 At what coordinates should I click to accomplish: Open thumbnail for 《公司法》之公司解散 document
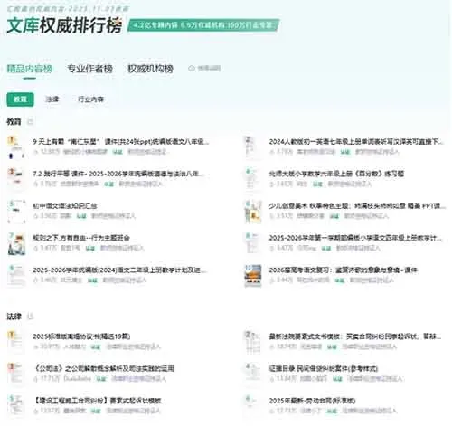coord(16,374)
